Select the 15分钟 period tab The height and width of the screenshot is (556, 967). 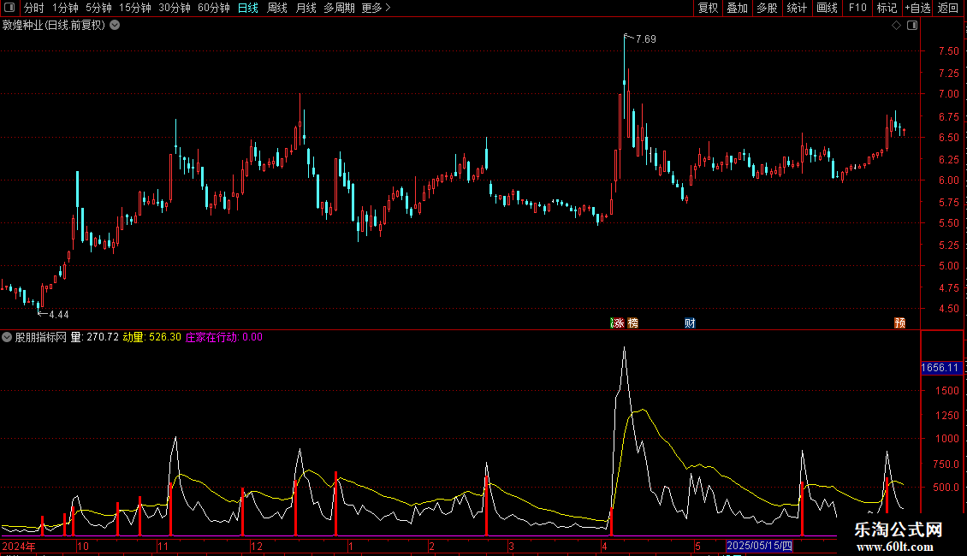pos(135,8)
